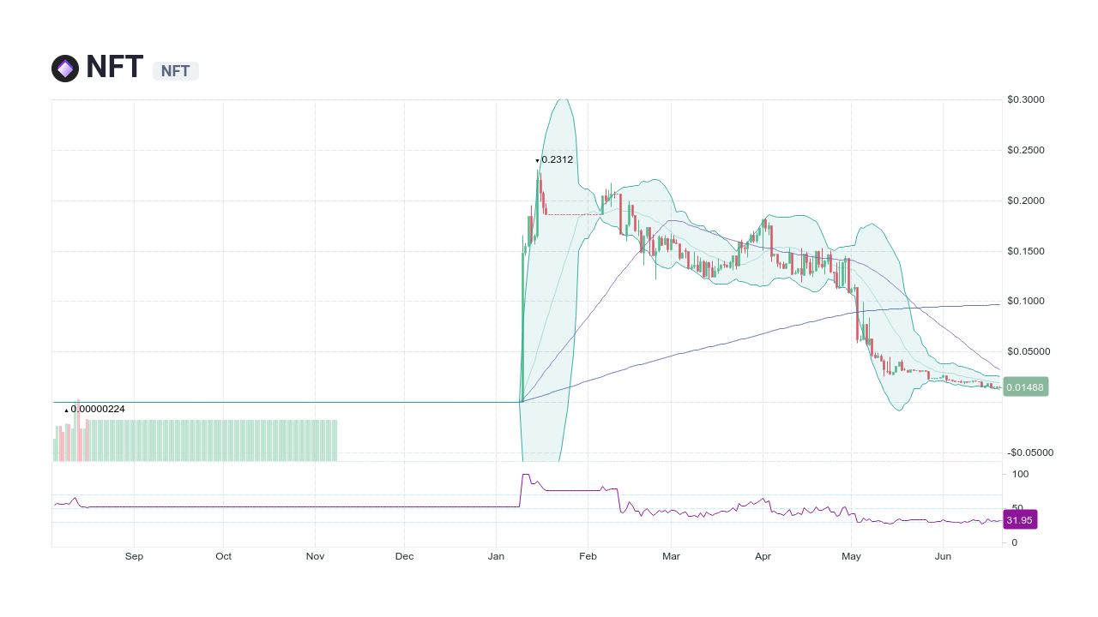Click the $0.3000 price axis label
Viewport: 1098px width, 617px height.
click(1026, 99)
